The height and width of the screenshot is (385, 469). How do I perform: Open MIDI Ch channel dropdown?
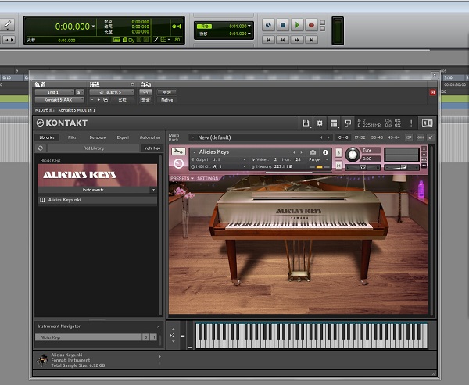(x=218, y=166)
